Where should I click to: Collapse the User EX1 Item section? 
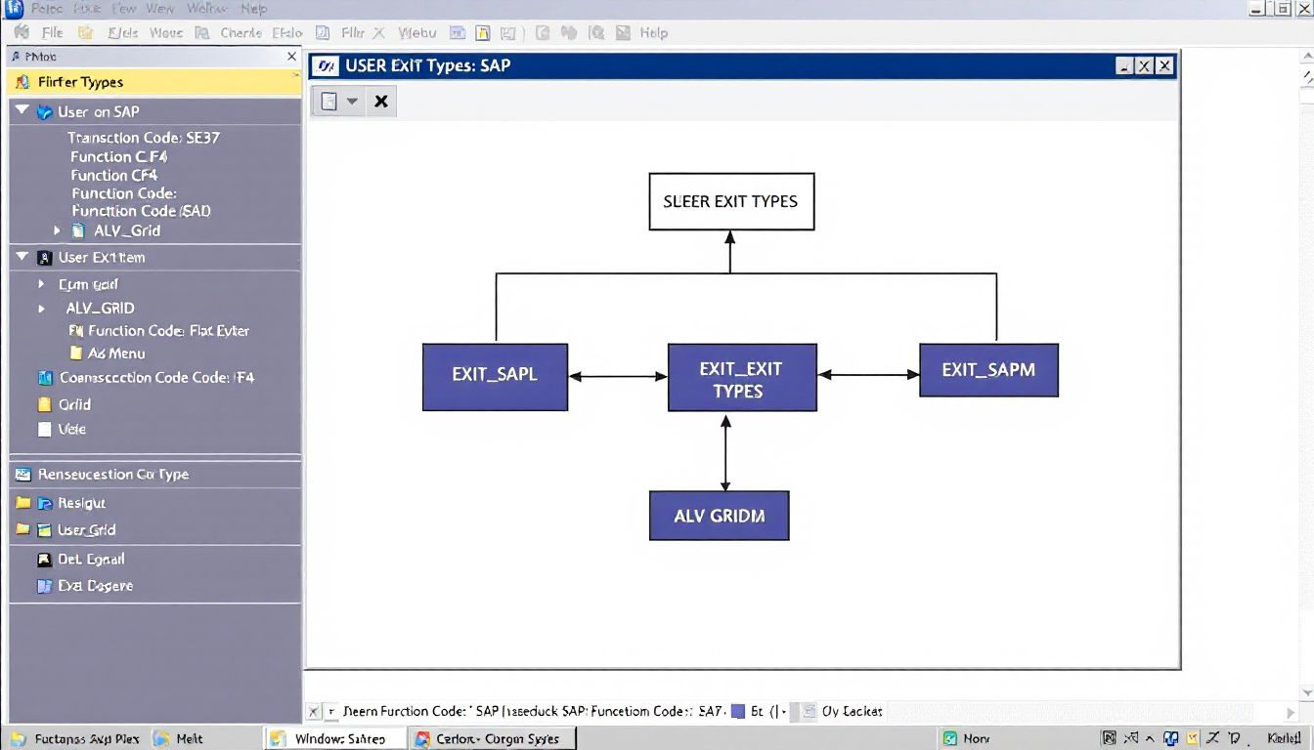(x=22, y=257)
